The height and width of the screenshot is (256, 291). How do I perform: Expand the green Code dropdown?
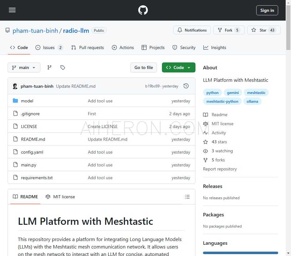pyautogui.click(x=179, y=67)
